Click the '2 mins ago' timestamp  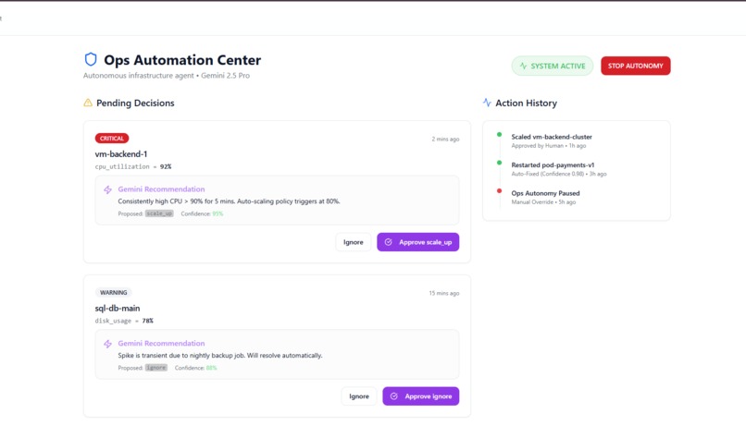click(x=445, y=140)
